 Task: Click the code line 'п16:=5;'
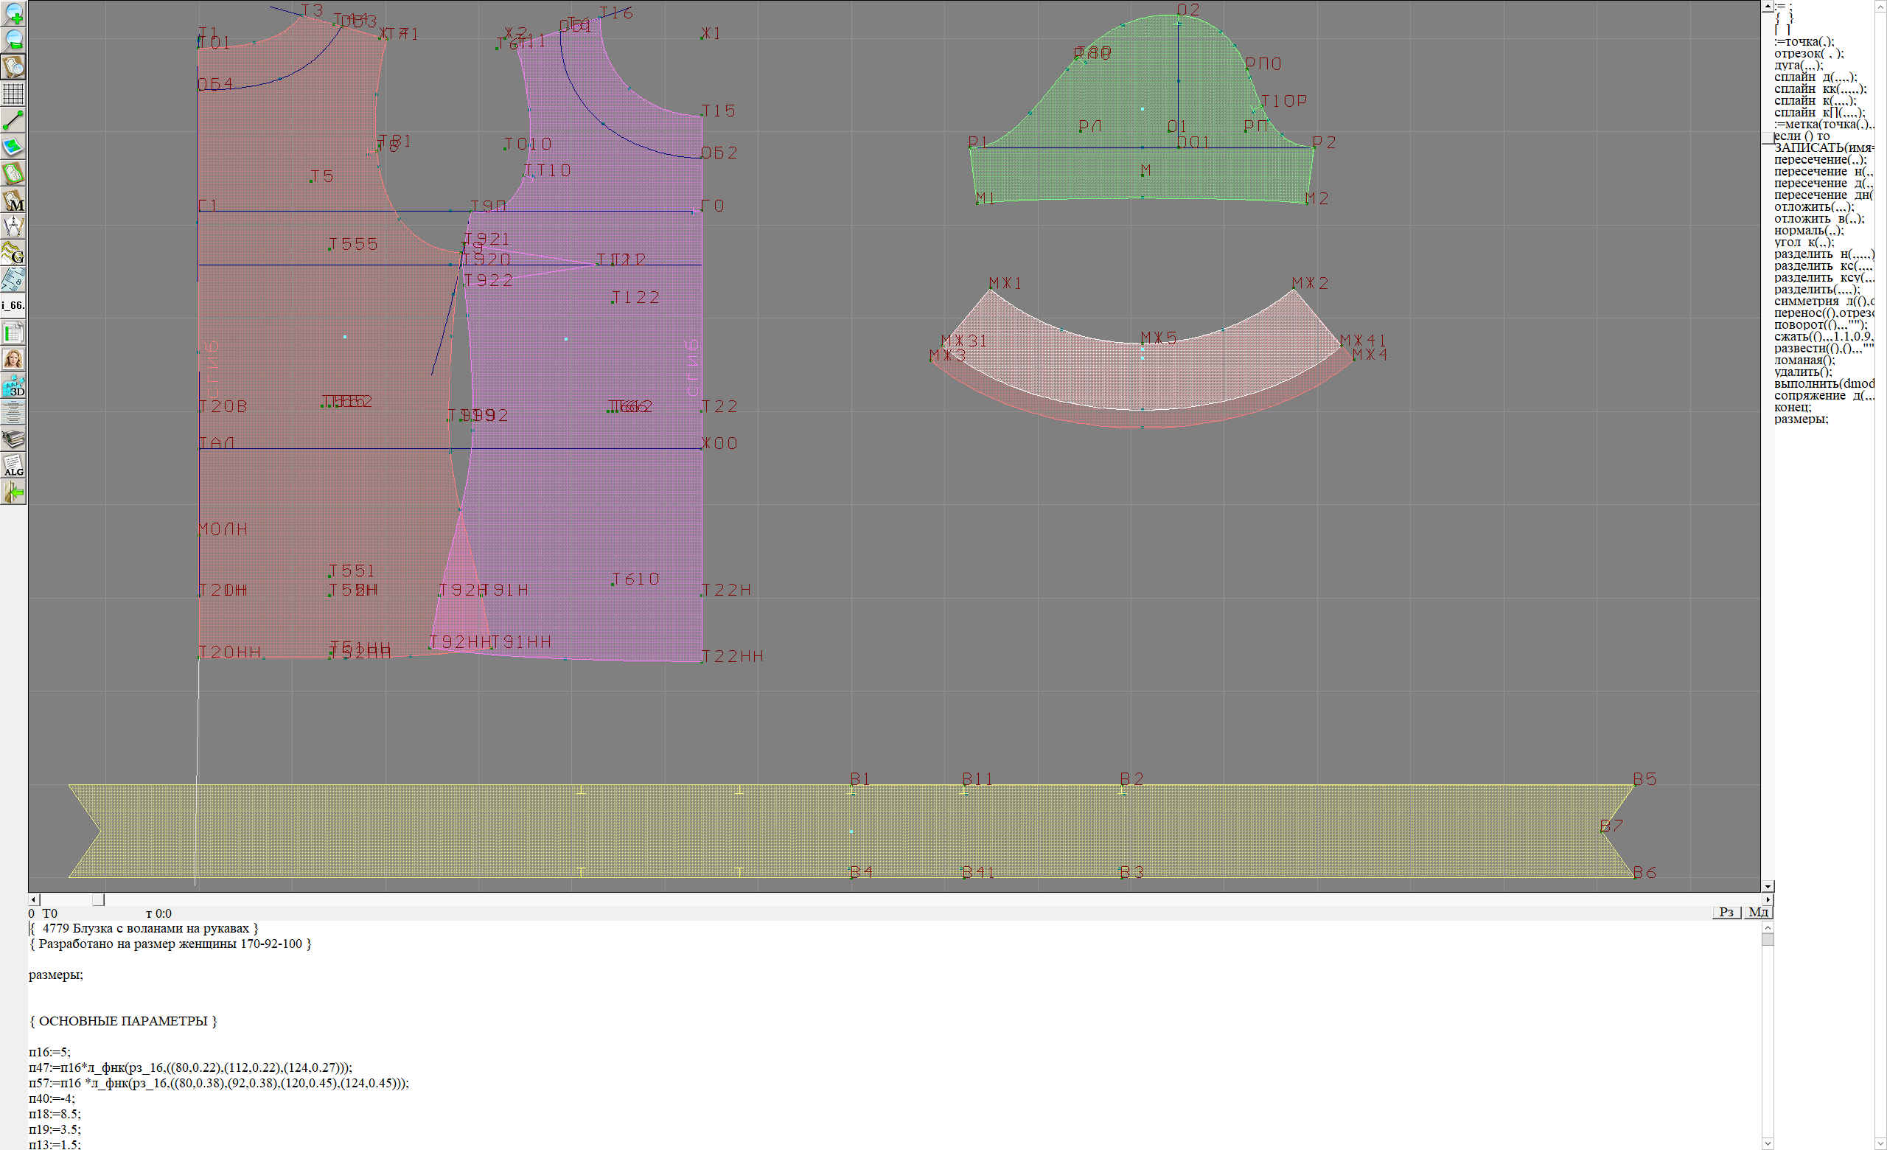50,1052
